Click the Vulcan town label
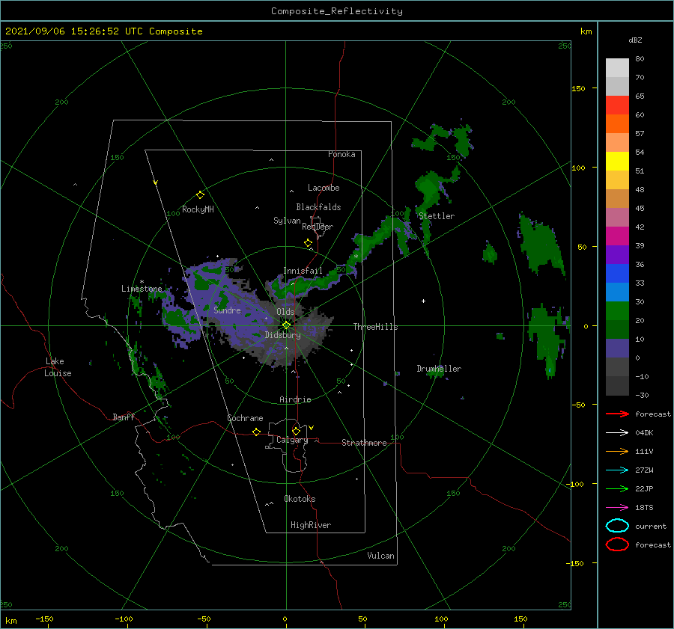The height and width of the screenshot is (629, 674). (x=380, y=556)
